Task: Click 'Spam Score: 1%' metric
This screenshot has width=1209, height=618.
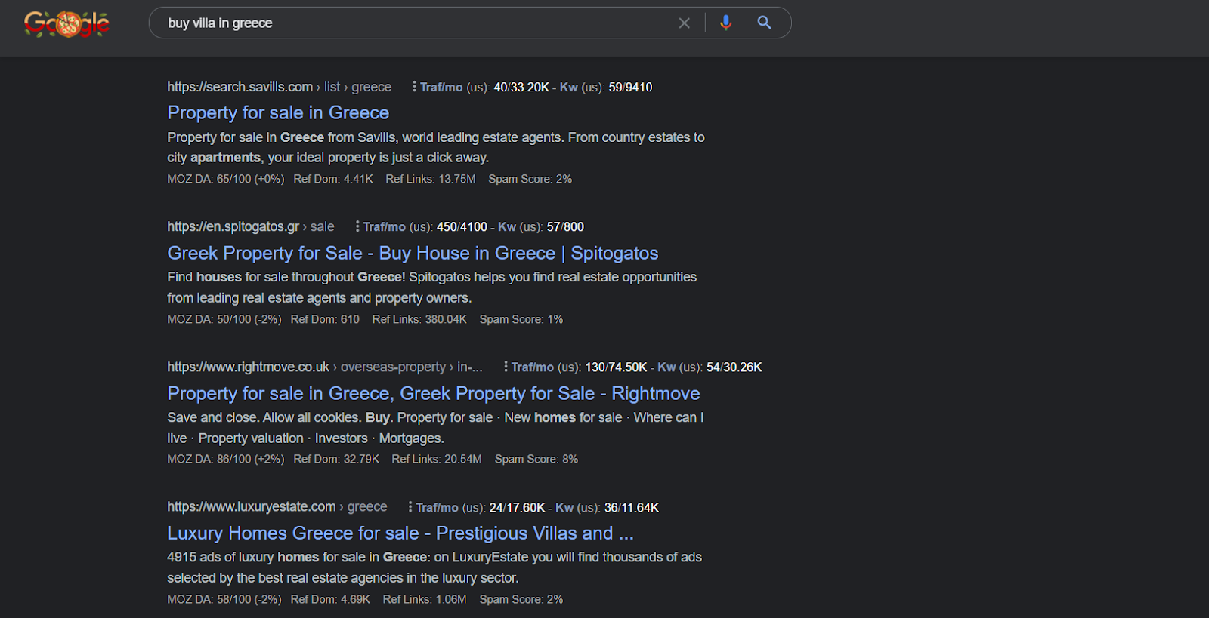Action: pyautogui.click(x=521, y=319)
